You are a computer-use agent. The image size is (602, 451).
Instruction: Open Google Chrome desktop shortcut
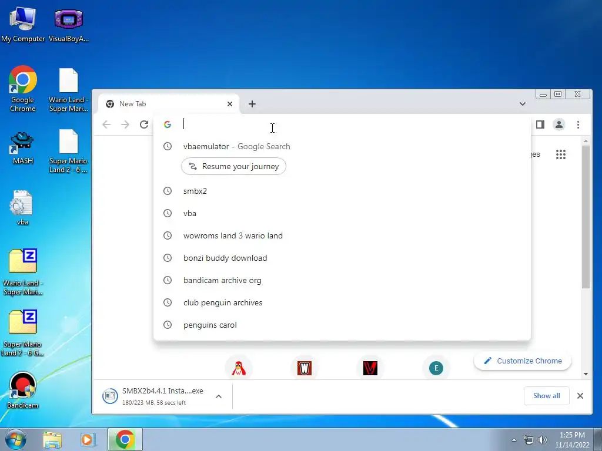click(x=23, y=89)
